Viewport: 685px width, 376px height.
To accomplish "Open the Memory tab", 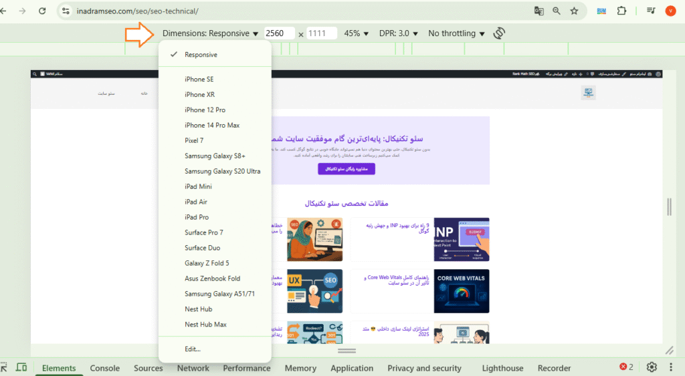I will point(300,368).
